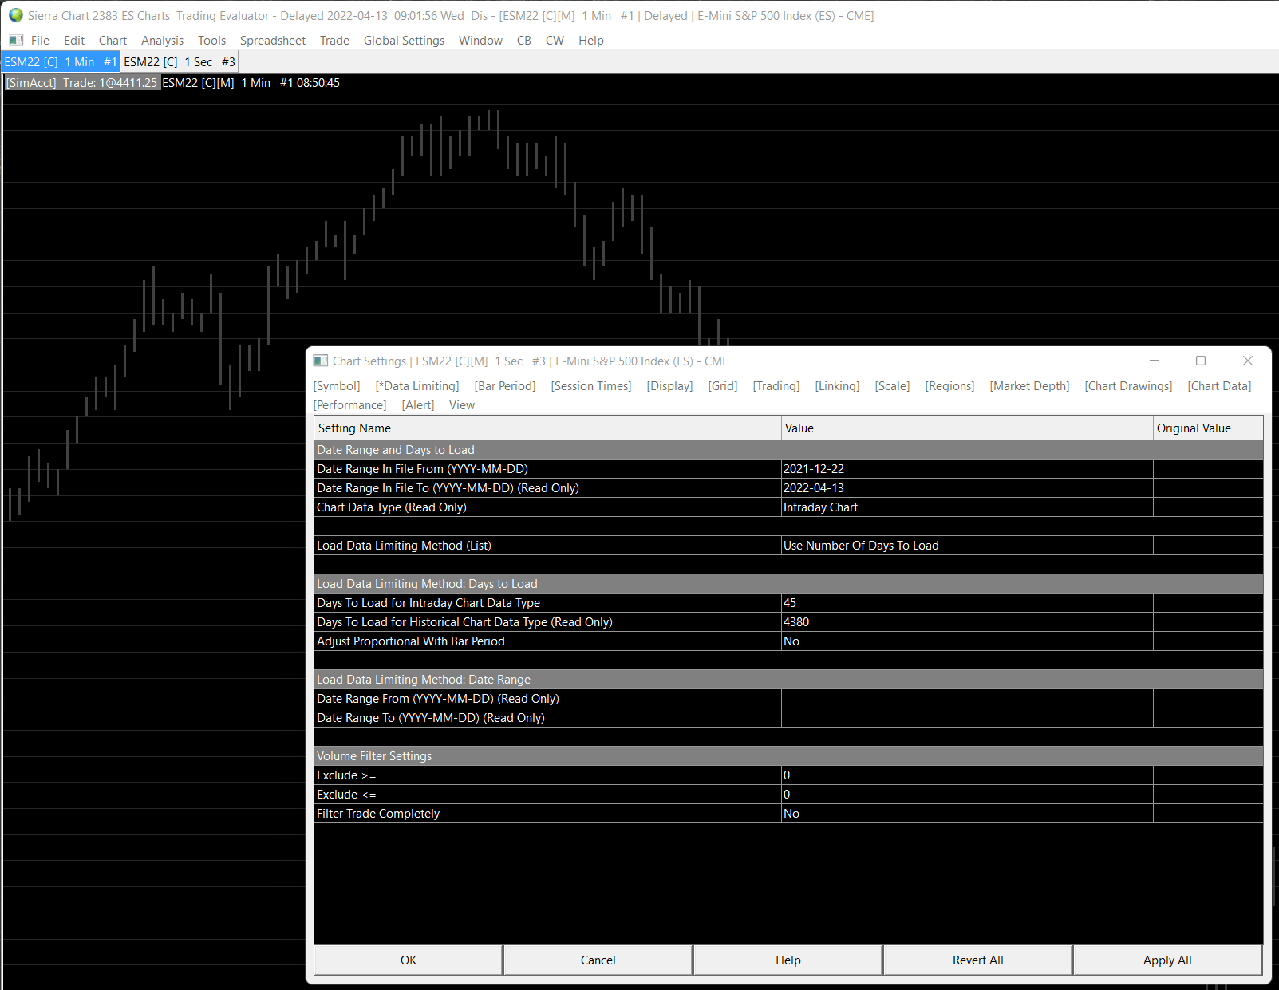Click the Chart Settings dialog title icon
Image resolution: width=1279 pixels, height=990 pixels.
[x=321, y=361]
